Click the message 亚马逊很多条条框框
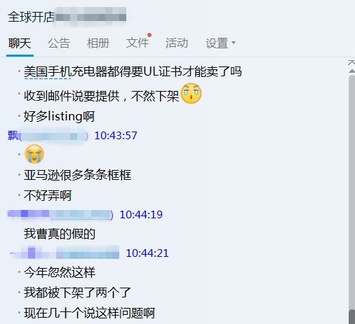This screenshot has width=355, height=324. coord(77,175)
